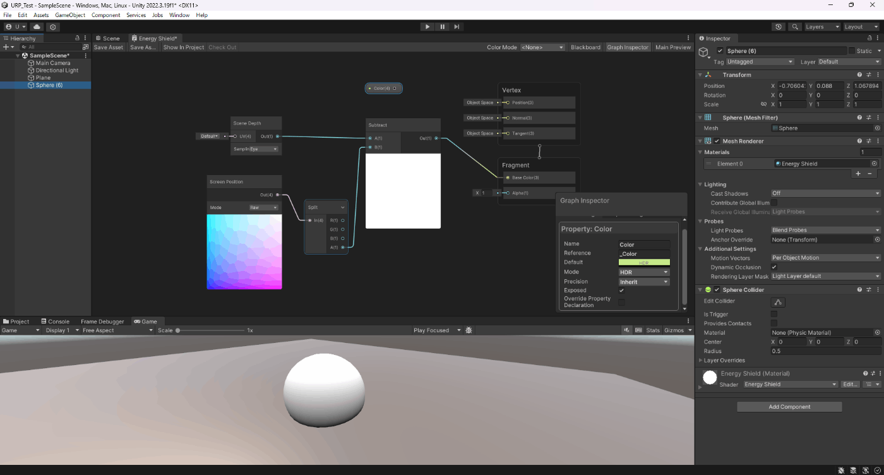Collapse the SampleScene tree arrow
Image resolution: width=884 pixels, height=475 pixels.
point(18,56)
